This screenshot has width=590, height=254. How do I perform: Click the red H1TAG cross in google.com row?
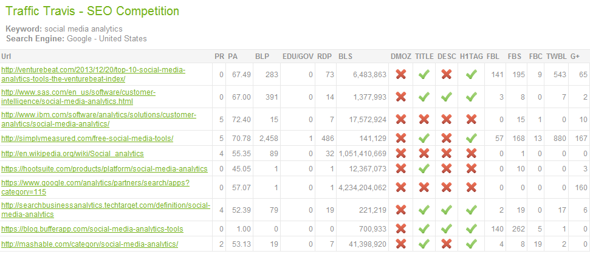click(x=471, y=187)
